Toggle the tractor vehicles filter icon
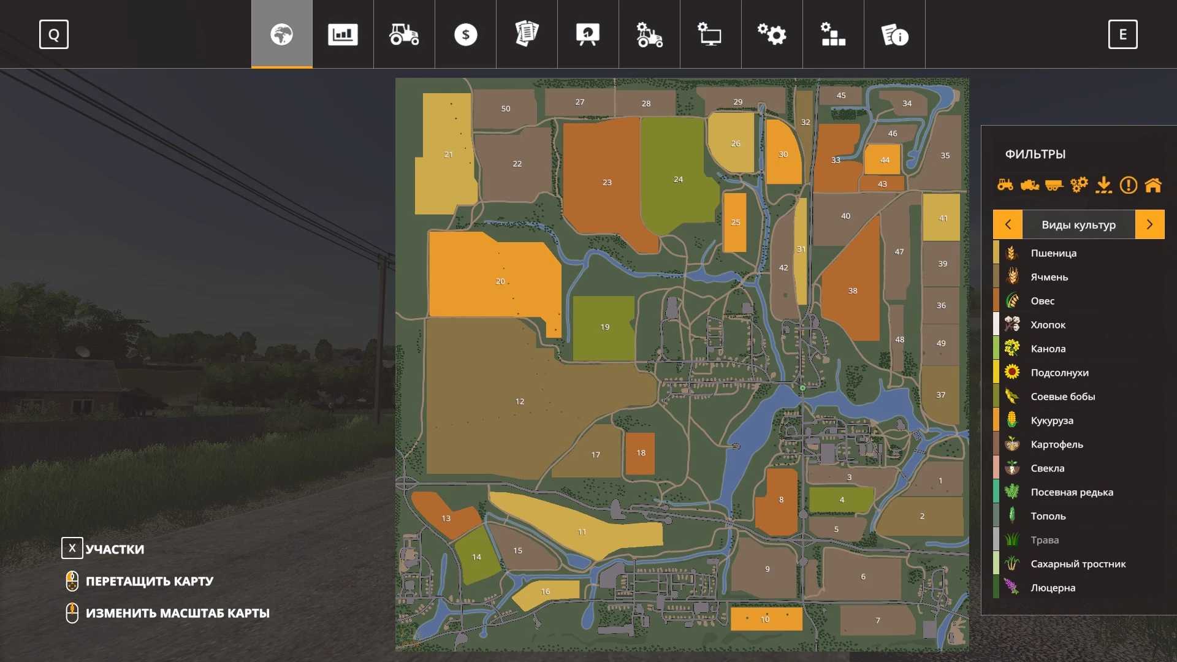This screenshot has width=1177, height=662. pos(1005,185)
